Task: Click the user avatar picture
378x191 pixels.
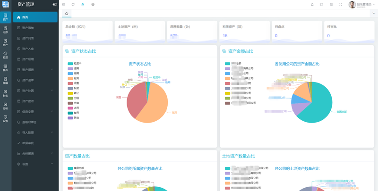Action: [352, 5]
